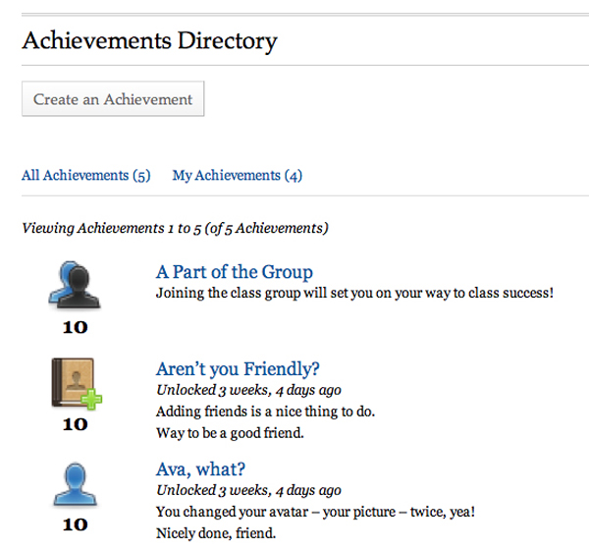
Task: Click the Joining the class group description
Action: click(354, 293)
